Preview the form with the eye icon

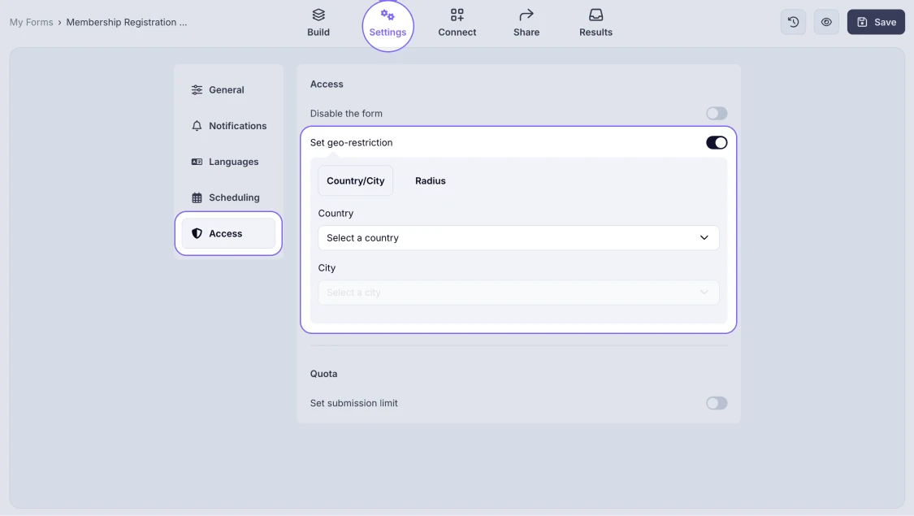pos(826,22)
